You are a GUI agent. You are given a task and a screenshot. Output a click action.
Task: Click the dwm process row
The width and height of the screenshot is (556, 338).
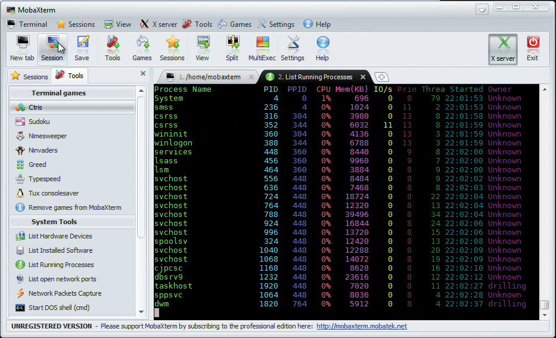[340, 304]
